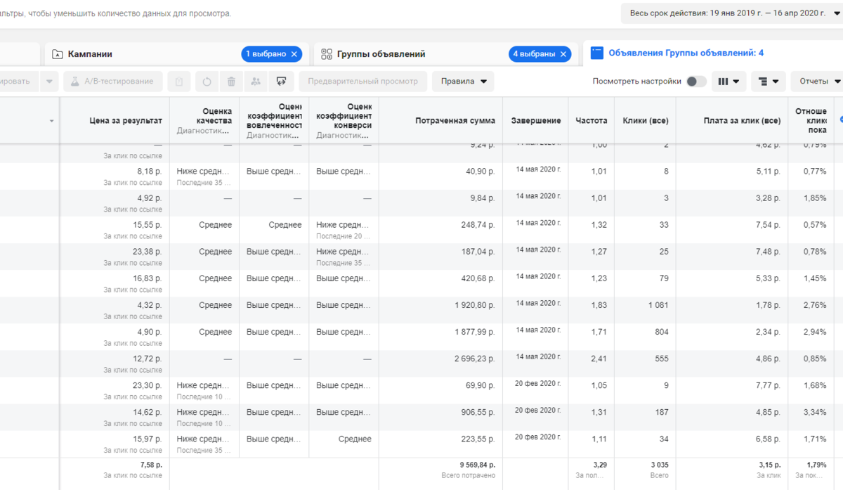
Task: Toggle the 'Посмотреть настройки' switch
Action: pyautogui.click(x=695, y=82)
